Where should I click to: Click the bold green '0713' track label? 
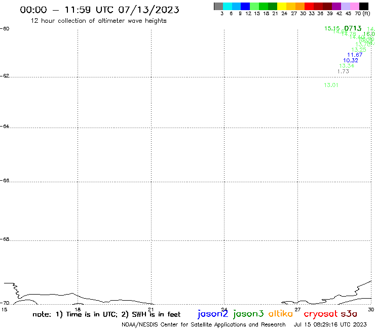(353, 28)
